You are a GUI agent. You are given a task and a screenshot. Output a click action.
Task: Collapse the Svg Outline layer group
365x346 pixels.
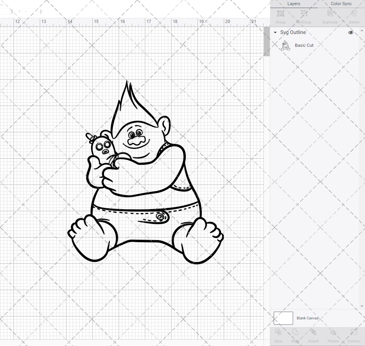tap(275, 33)
